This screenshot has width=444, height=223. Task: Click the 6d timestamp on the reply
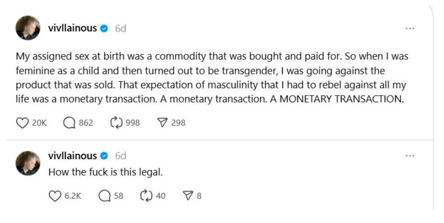click(121, 156)
